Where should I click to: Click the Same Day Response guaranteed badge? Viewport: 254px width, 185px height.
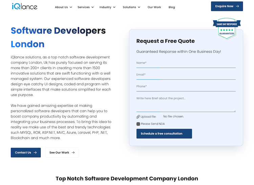coord(227,28)
